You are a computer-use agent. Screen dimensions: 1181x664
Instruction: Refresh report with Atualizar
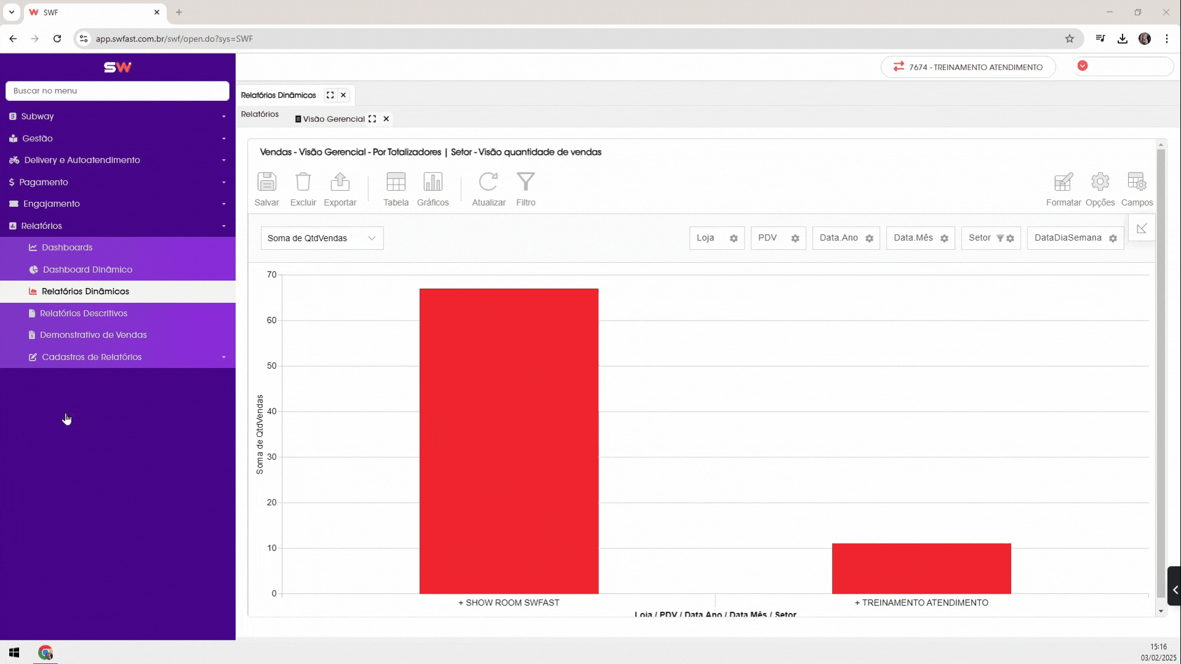[489, 188]
